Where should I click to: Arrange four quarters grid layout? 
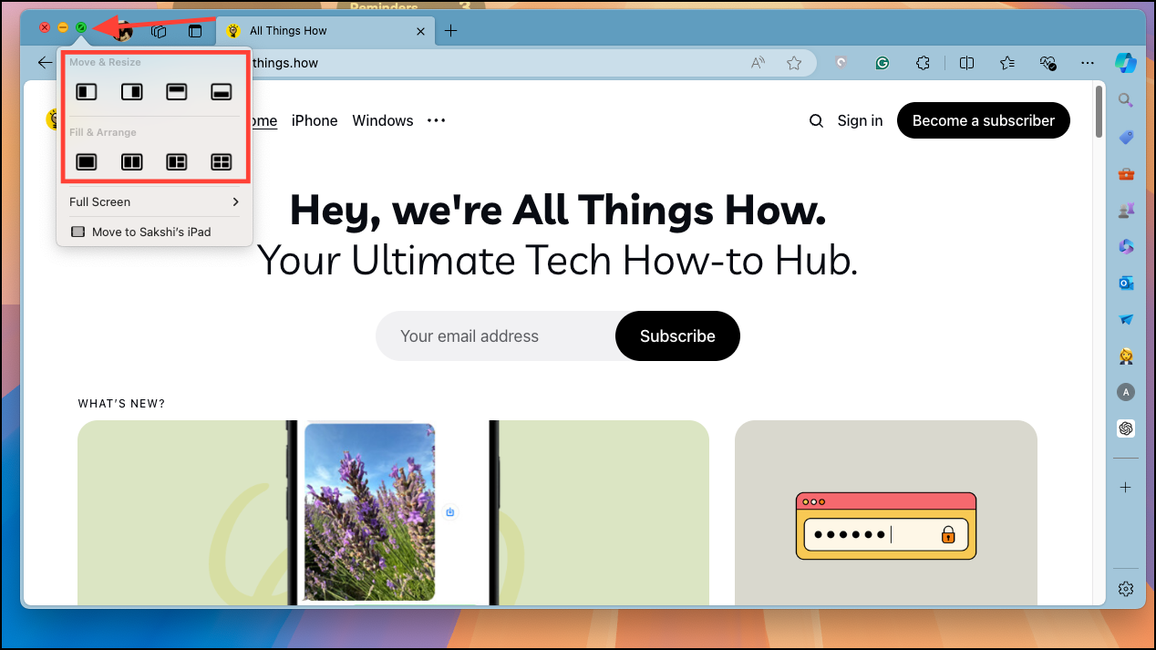(x=222, y=162)
